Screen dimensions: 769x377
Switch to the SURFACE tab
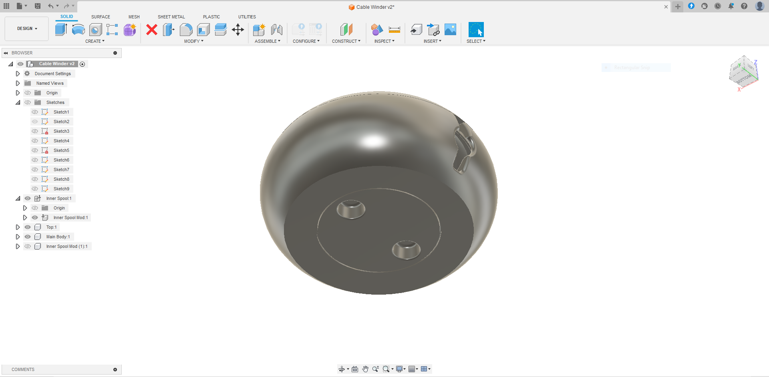101,17
